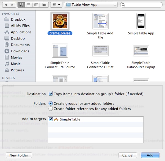Select Create groups for any added folders
Viewport: 165px width, 161px height.
(51, 103)
